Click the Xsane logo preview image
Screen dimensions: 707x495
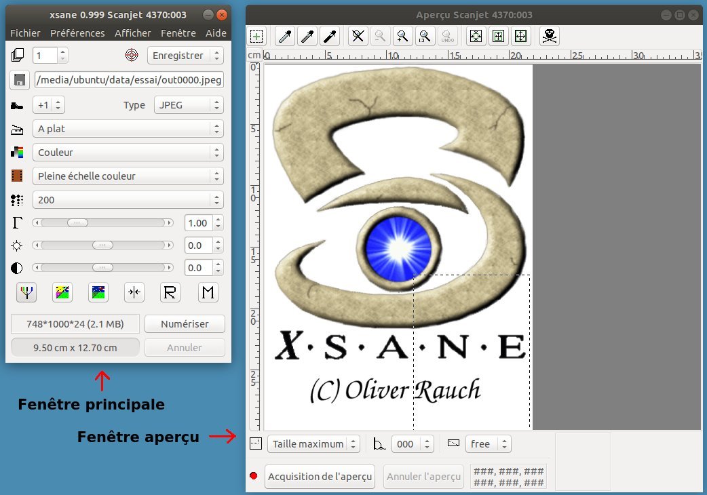pyautogui.click(x=398, y=247)
